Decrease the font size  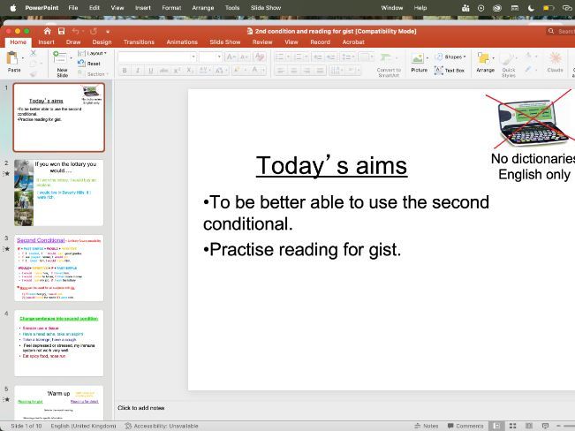click(x=245, y=57)
